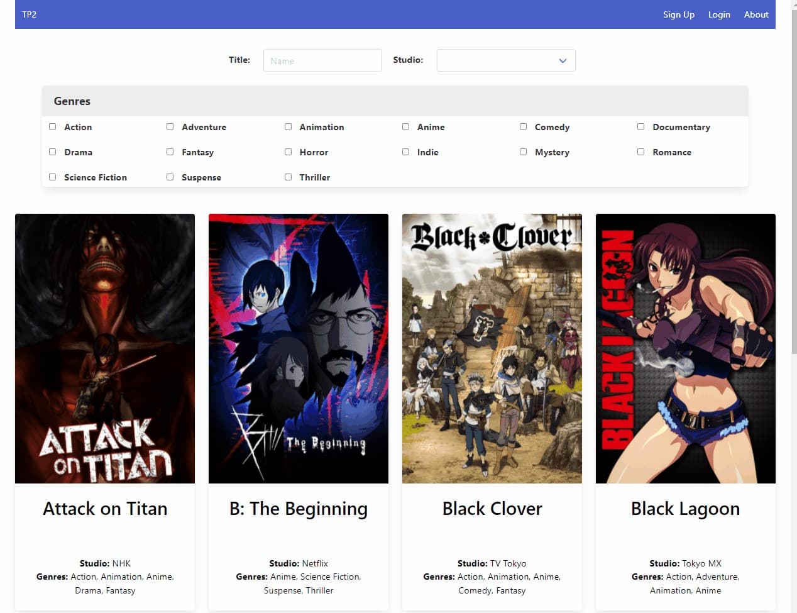Click the Black Lagoon title text
797x613 pixels.
tap(686, 509)
